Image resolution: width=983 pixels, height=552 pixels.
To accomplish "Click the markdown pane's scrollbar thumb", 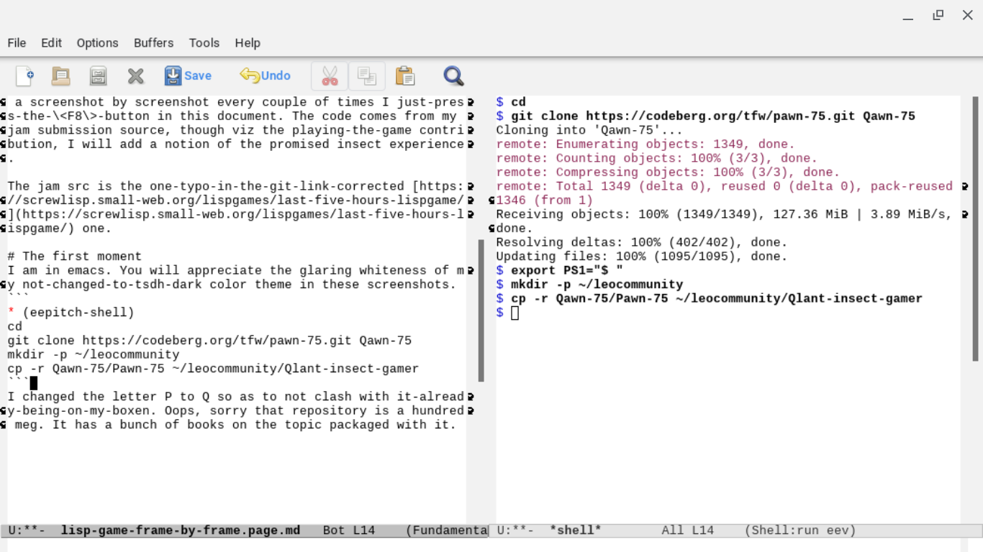I will click(481, 310).
